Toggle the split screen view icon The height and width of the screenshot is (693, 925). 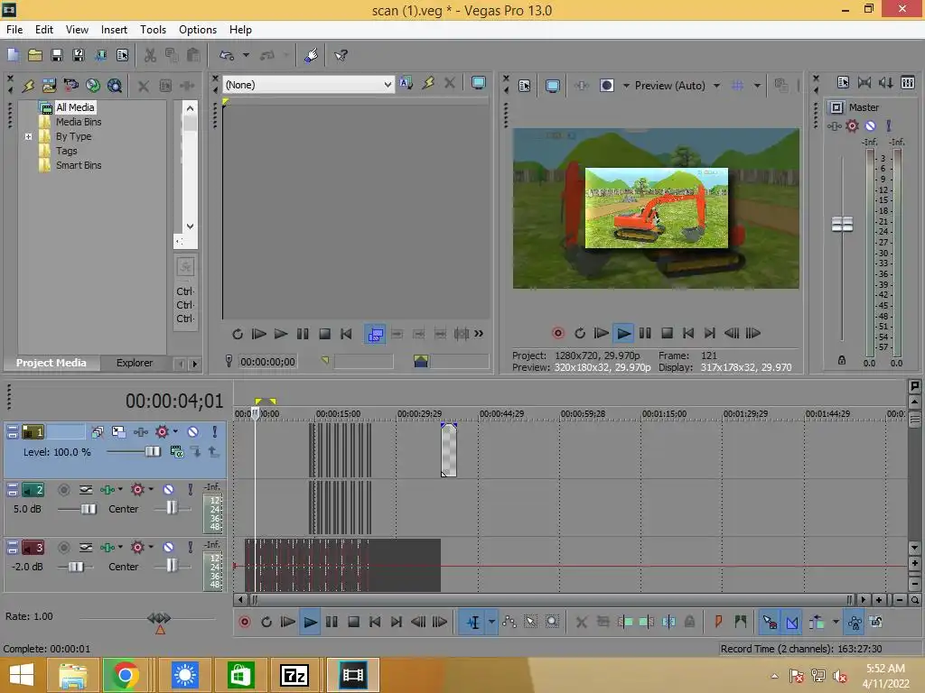point(606,86)
